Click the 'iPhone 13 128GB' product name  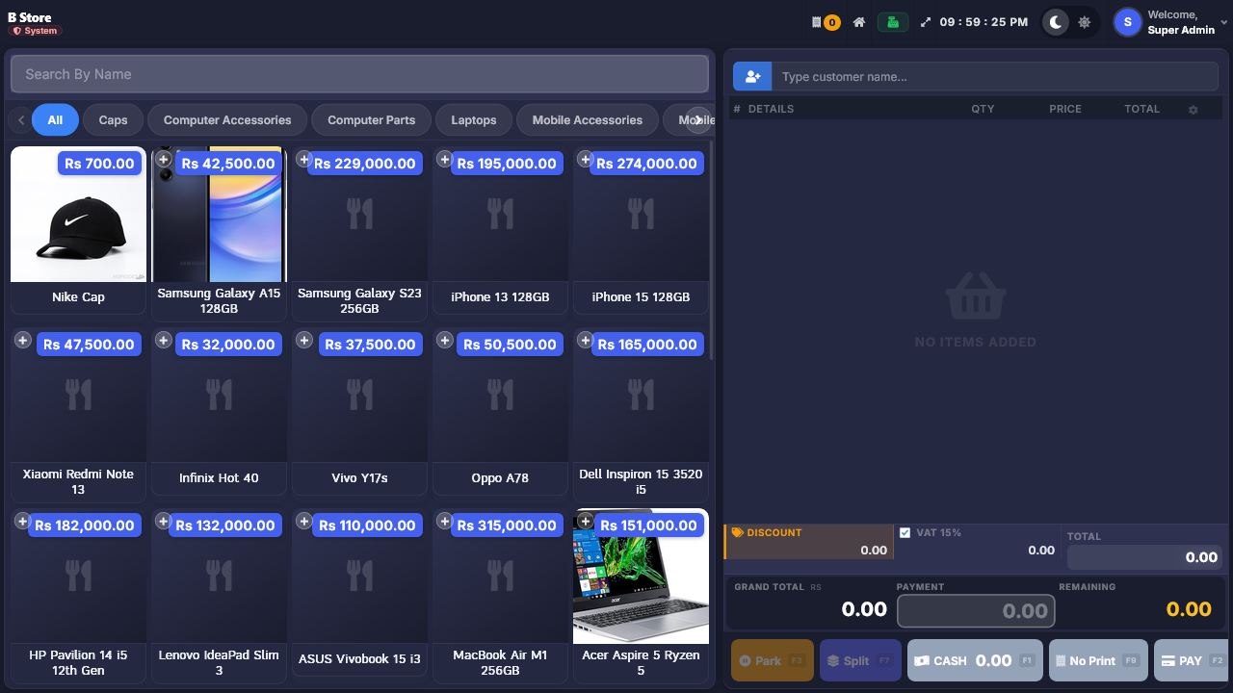point(500,297)
